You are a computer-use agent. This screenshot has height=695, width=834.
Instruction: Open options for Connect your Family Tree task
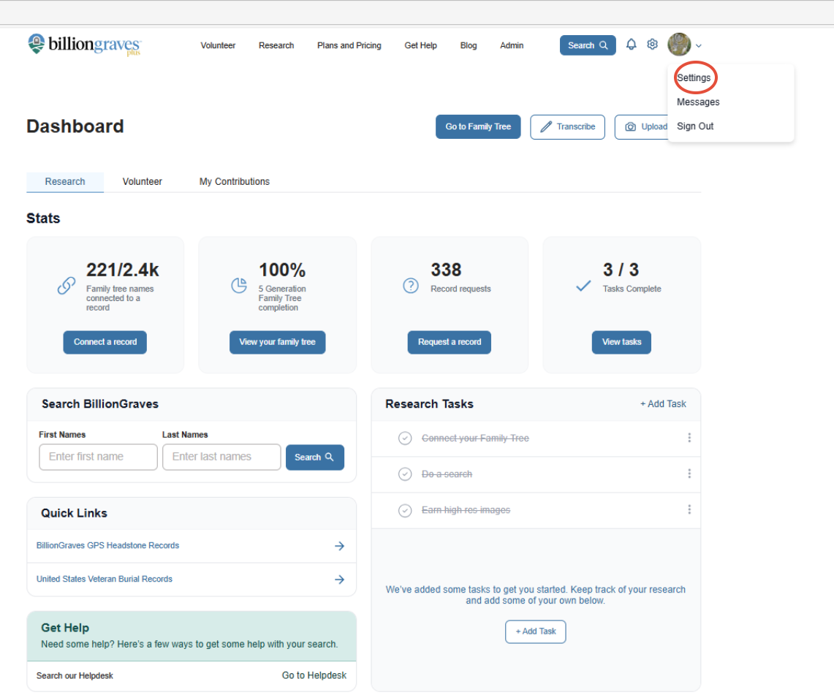click(689, 438)
